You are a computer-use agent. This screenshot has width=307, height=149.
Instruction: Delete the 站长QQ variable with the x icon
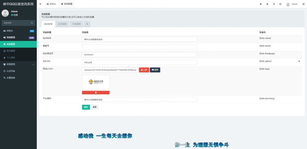pyautogui.click(x=299, y=61)
